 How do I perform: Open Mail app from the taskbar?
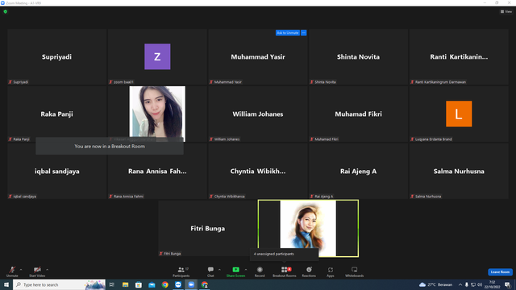152,284
